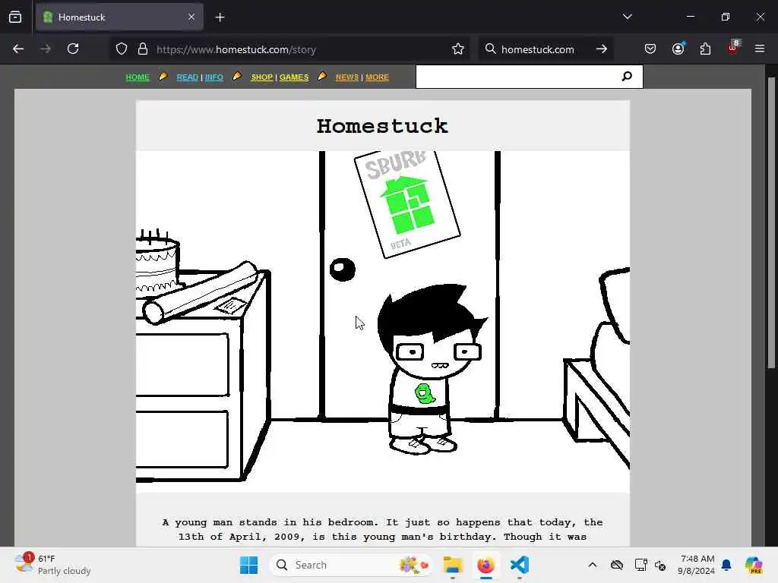Click the site search text field
This screenshot has height=583, width=778.
(x=516, y=77)
